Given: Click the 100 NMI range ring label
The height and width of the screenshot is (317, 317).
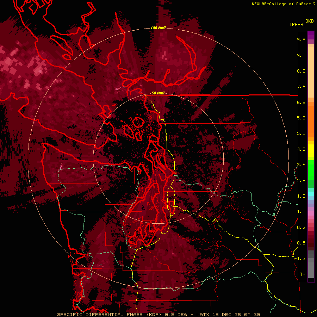Looking at the screenshot, I should [158, 28].
